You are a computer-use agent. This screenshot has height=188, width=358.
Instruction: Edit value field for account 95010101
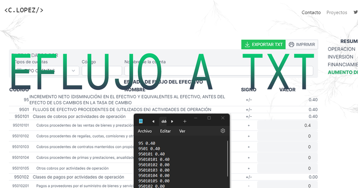(287, 125)
